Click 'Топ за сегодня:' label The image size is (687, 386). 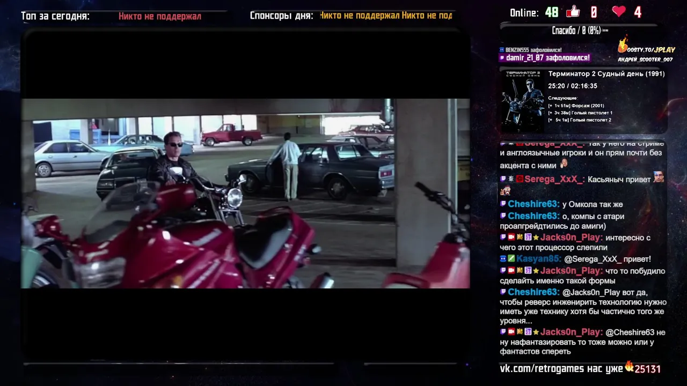55,16
